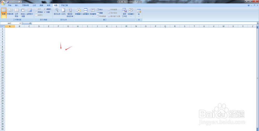Click the Name Box showing A42
Image resolution: width=259 pixels, height=131 pixels.
10,23
